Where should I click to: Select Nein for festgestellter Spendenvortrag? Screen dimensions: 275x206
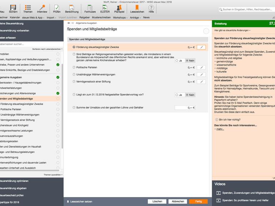[187, 95]
